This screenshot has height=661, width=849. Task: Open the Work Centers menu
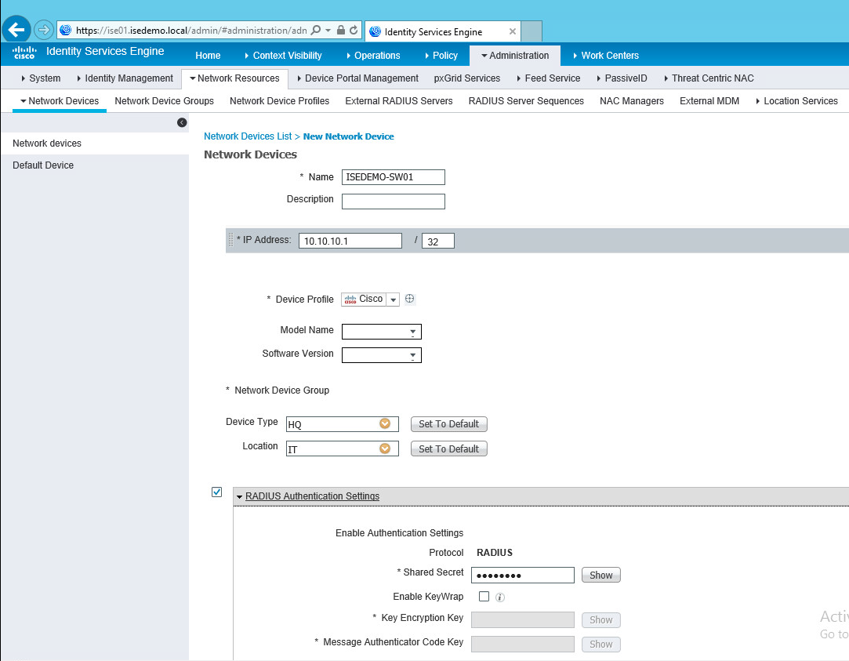tap(606, 55)
